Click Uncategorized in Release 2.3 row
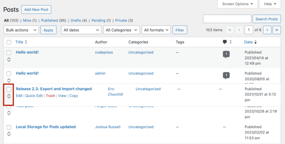 [x=148, y=89]
